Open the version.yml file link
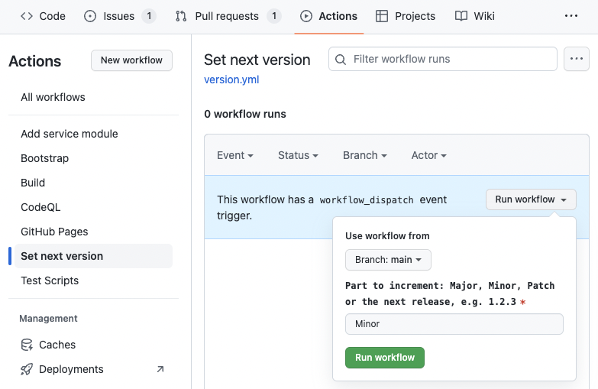 coord(231,79)
